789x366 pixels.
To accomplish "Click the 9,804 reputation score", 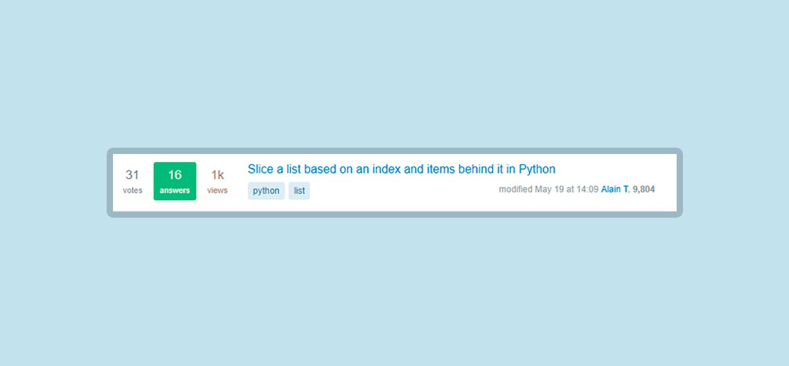I will [644, 189].
